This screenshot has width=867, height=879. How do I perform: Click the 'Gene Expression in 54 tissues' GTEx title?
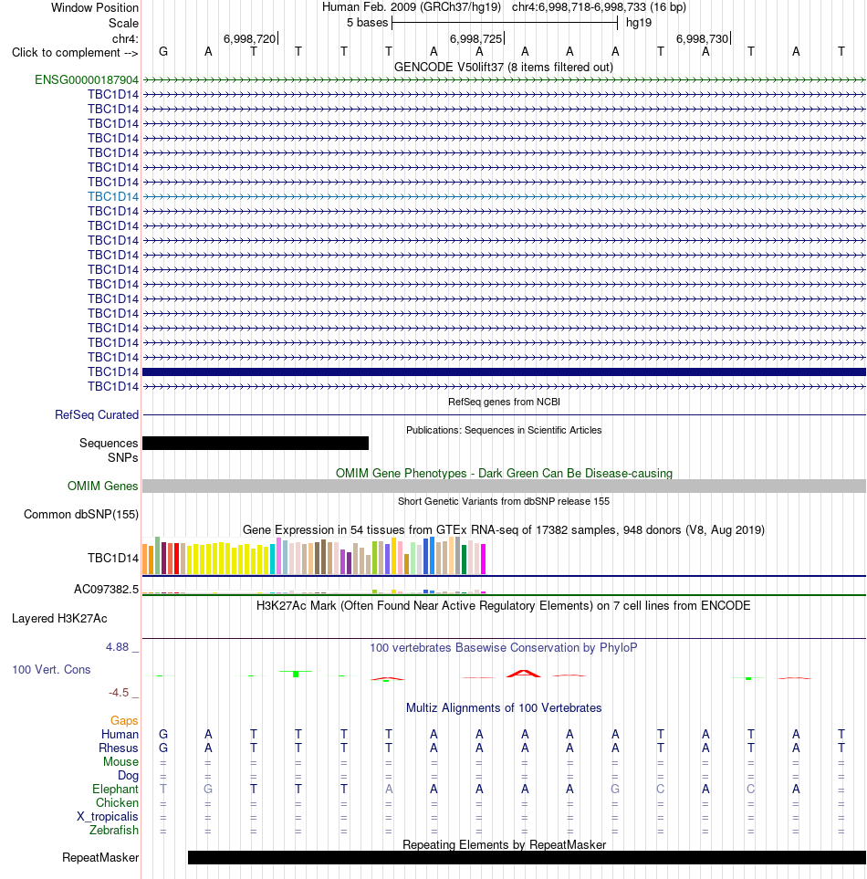coord(504,529)
